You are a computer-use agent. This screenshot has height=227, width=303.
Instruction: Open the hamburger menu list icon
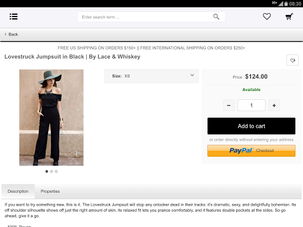(14, 17)
